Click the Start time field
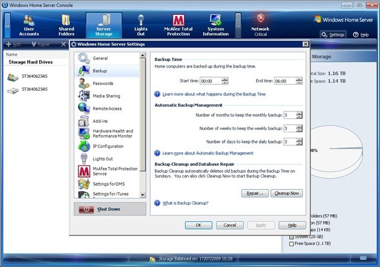This screenshot has height=267, width=380. (x=211, y=81)
